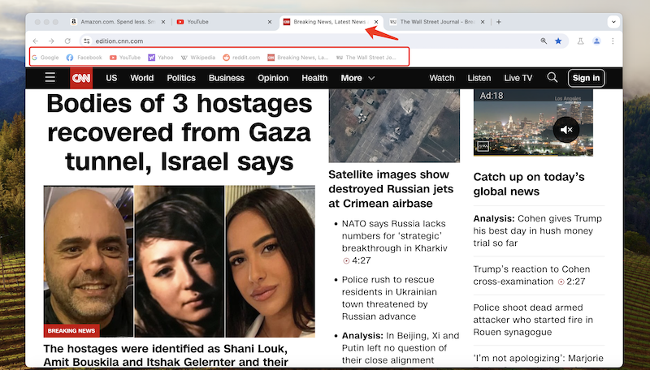The width and height of the screenshot is (650, 370).
Task: Click the Sign in button
Action: [586, 78]
